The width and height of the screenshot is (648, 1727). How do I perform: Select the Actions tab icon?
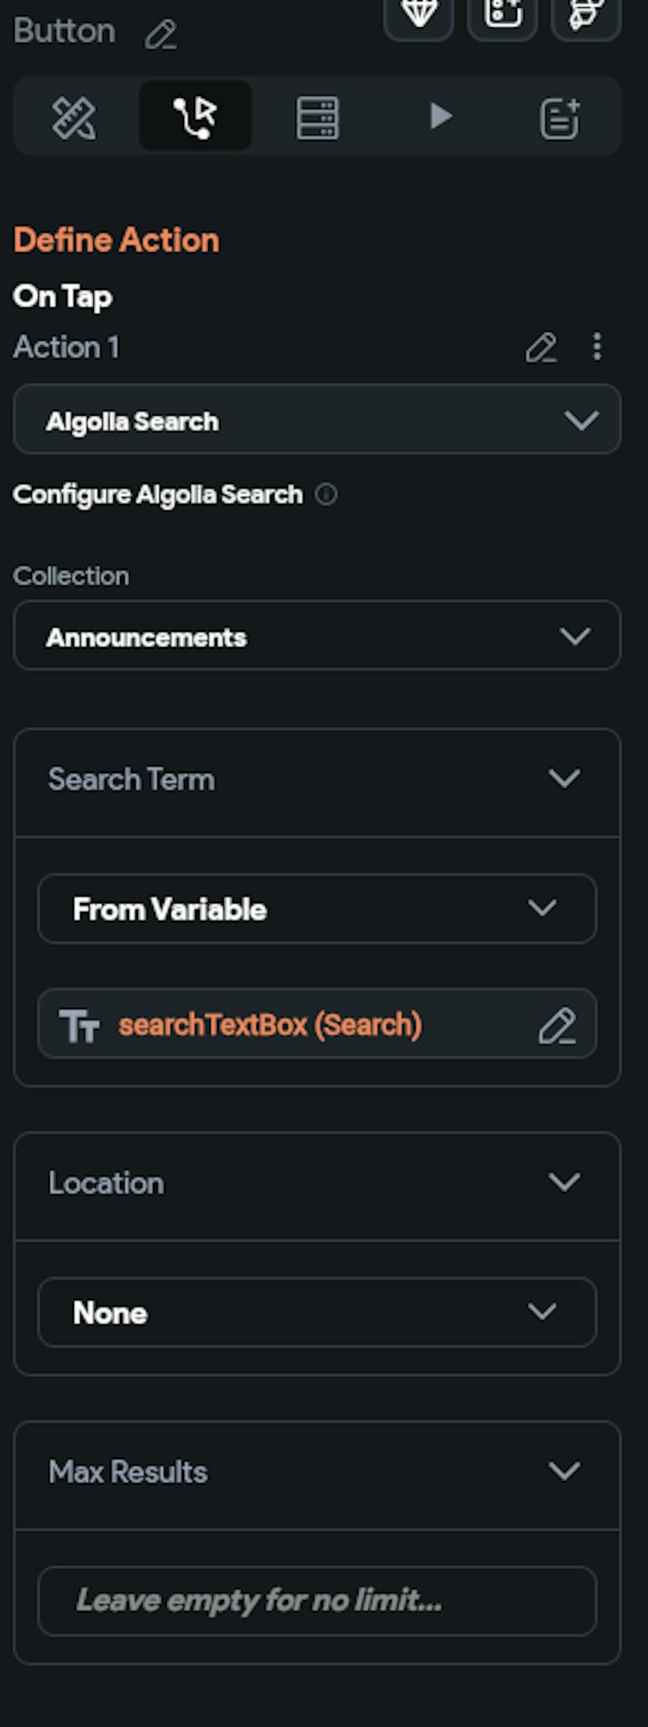[x=195, y=115]
